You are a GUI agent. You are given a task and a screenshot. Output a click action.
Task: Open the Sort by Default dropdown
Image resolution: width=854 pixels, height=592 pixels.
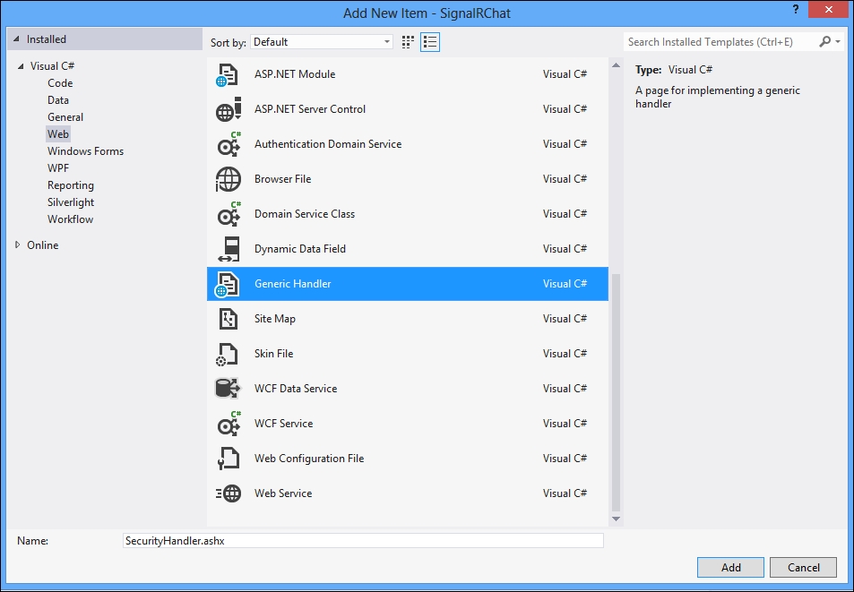(322, 42)
